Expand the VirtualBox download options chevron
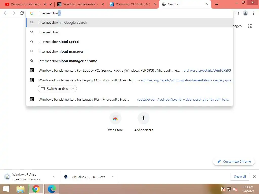The image size is (259, 194). pyautogui.click(x=113, y=177)
